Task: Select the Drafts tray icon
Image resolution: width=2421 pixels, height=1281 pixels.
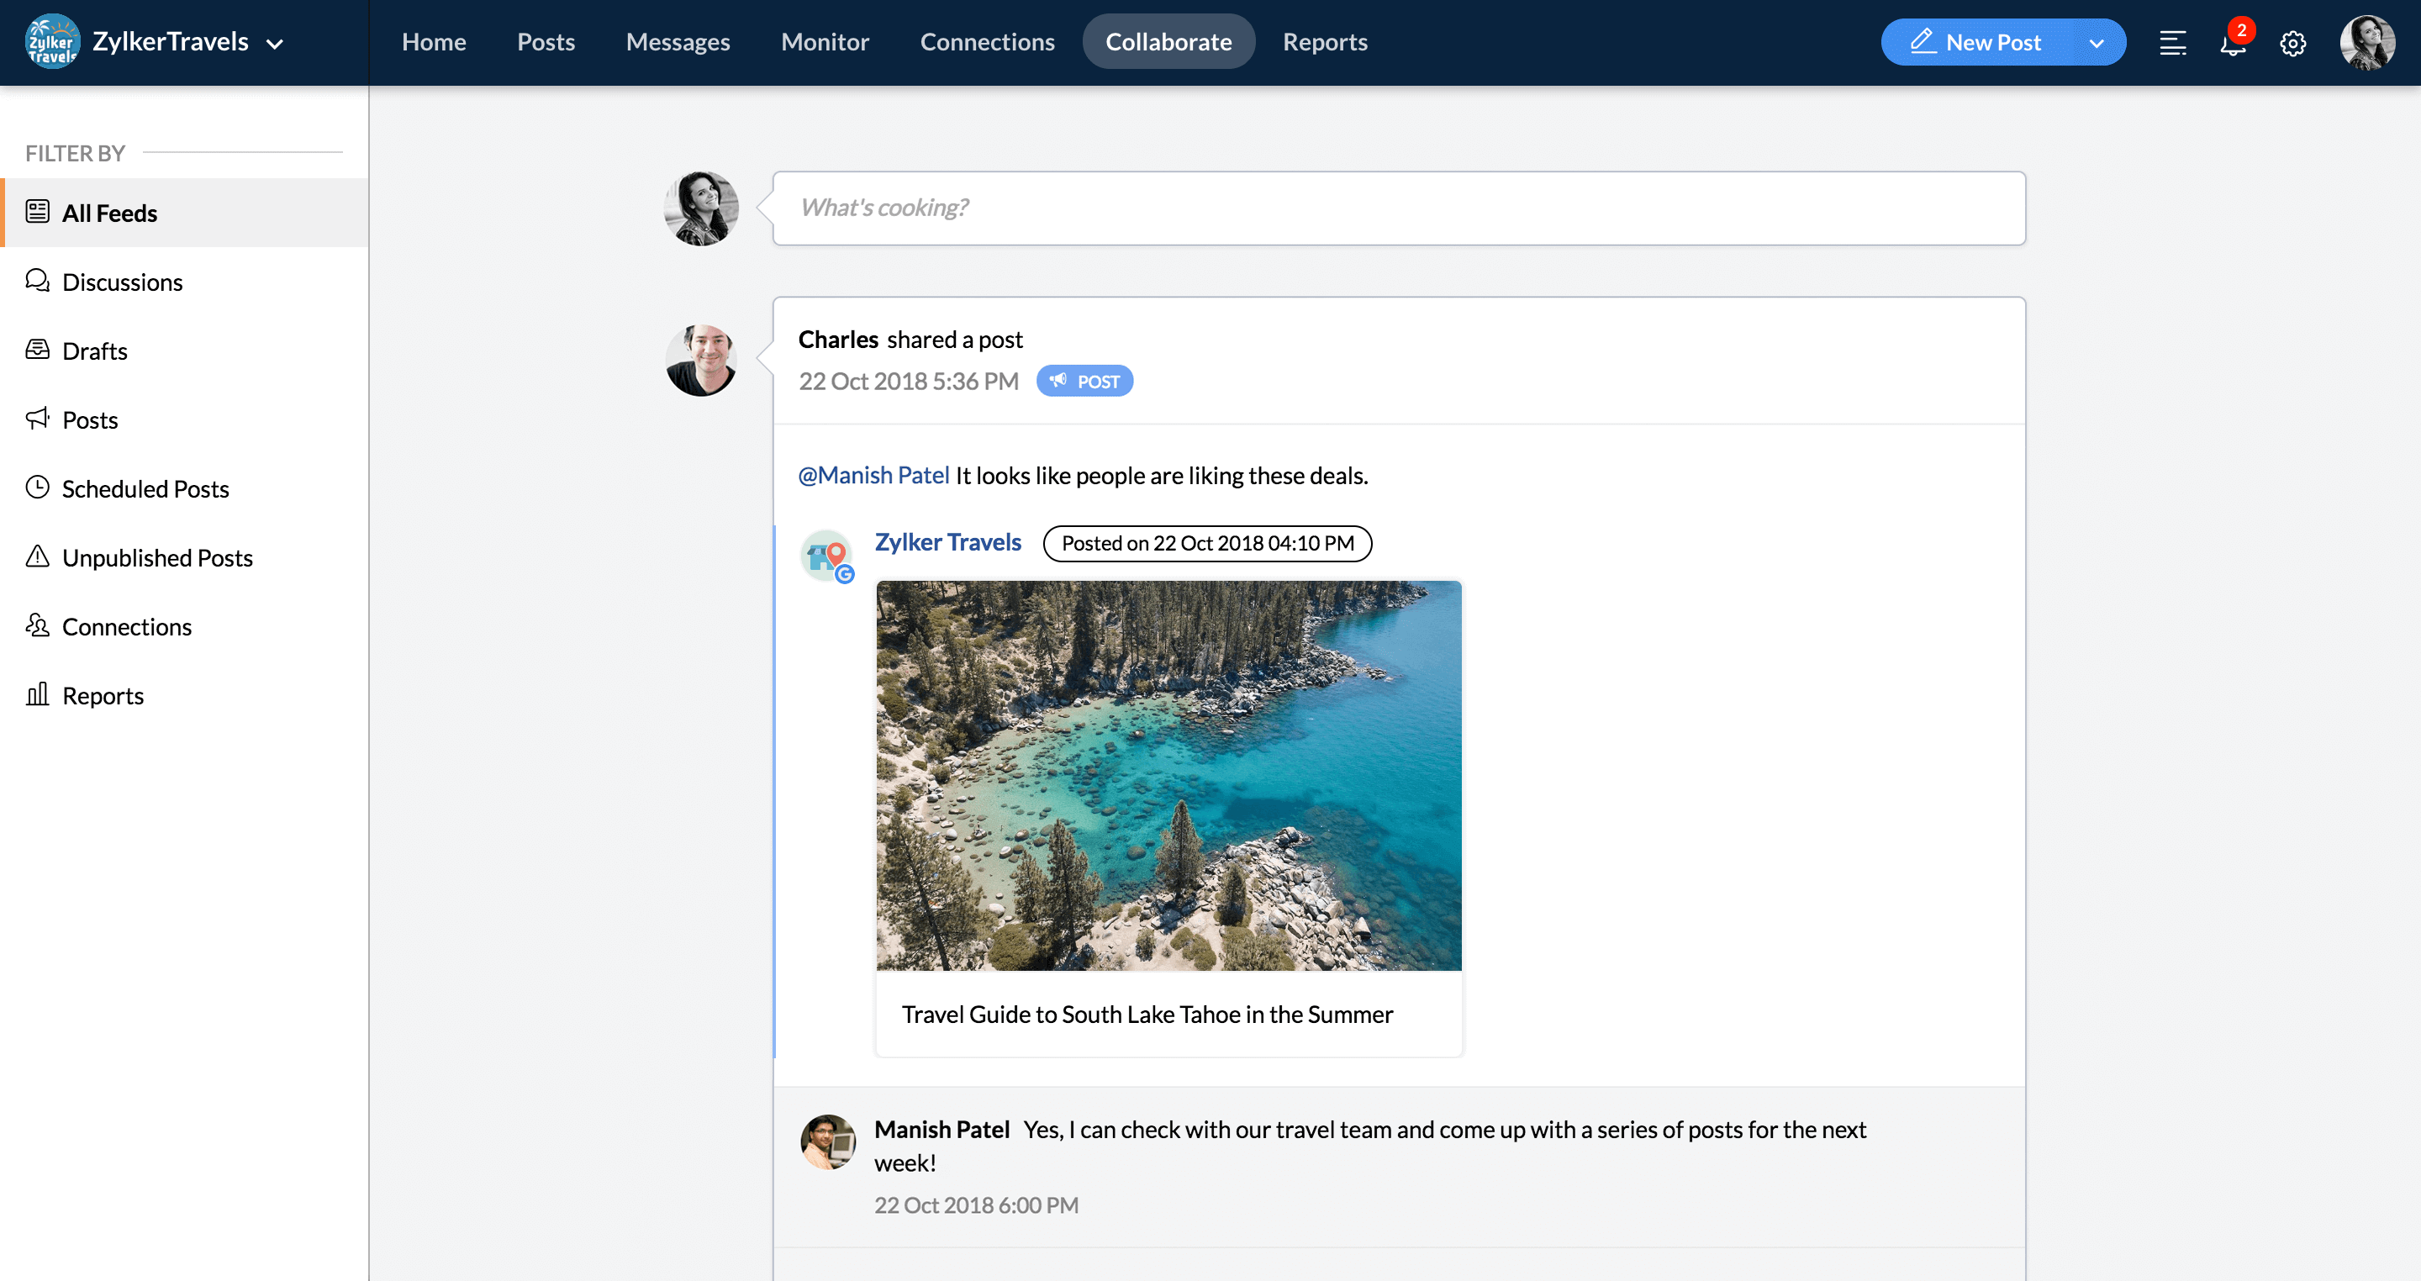Action: coord(38,350)
